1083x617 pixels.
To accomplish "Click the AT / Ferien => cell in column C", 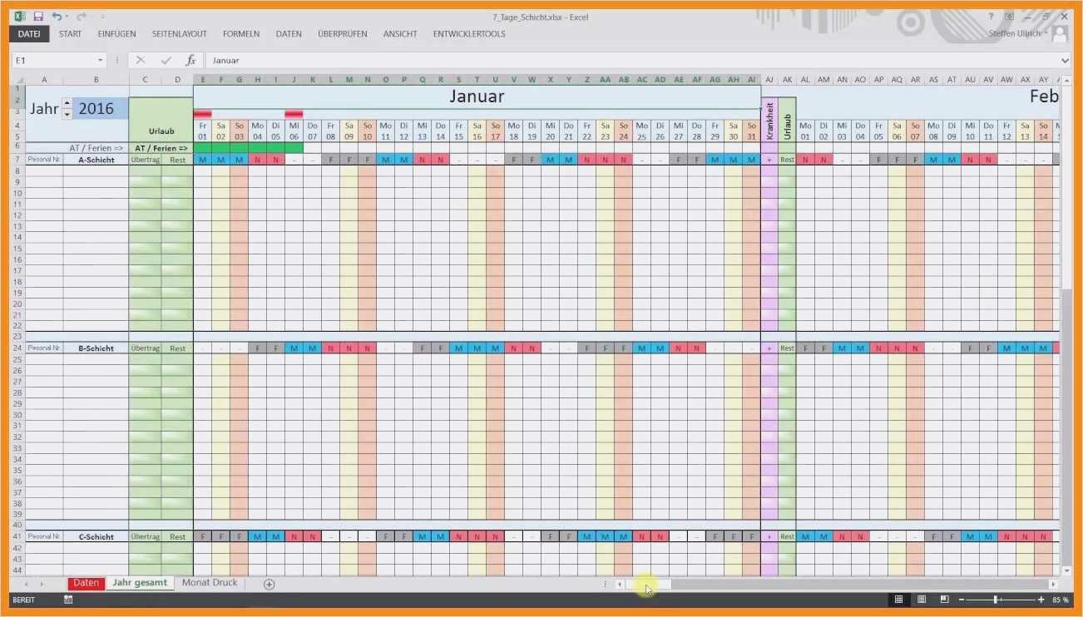I will coord(161,148).
